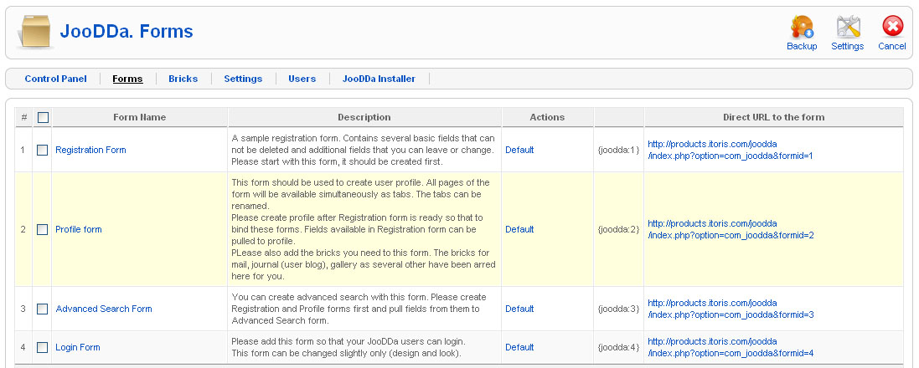Image resolution: width=919 pixels, height=368 pixels.
Task: Click Default action for Profile form
Action: click(519, 229)
